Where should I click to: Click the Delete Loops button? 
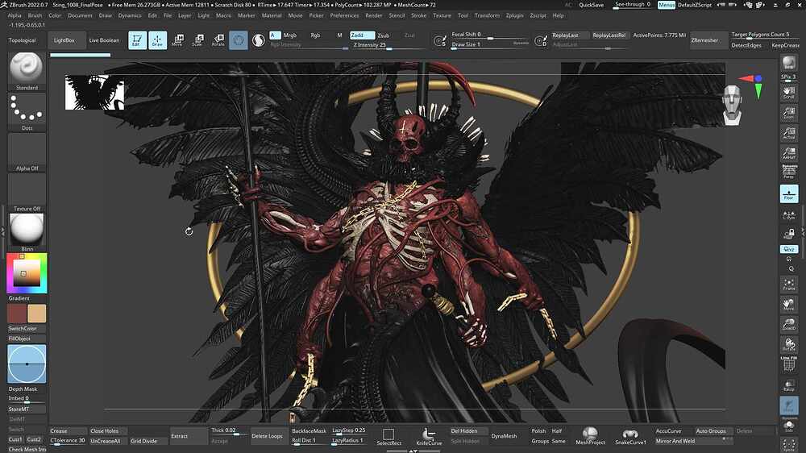tap(268, 436)
